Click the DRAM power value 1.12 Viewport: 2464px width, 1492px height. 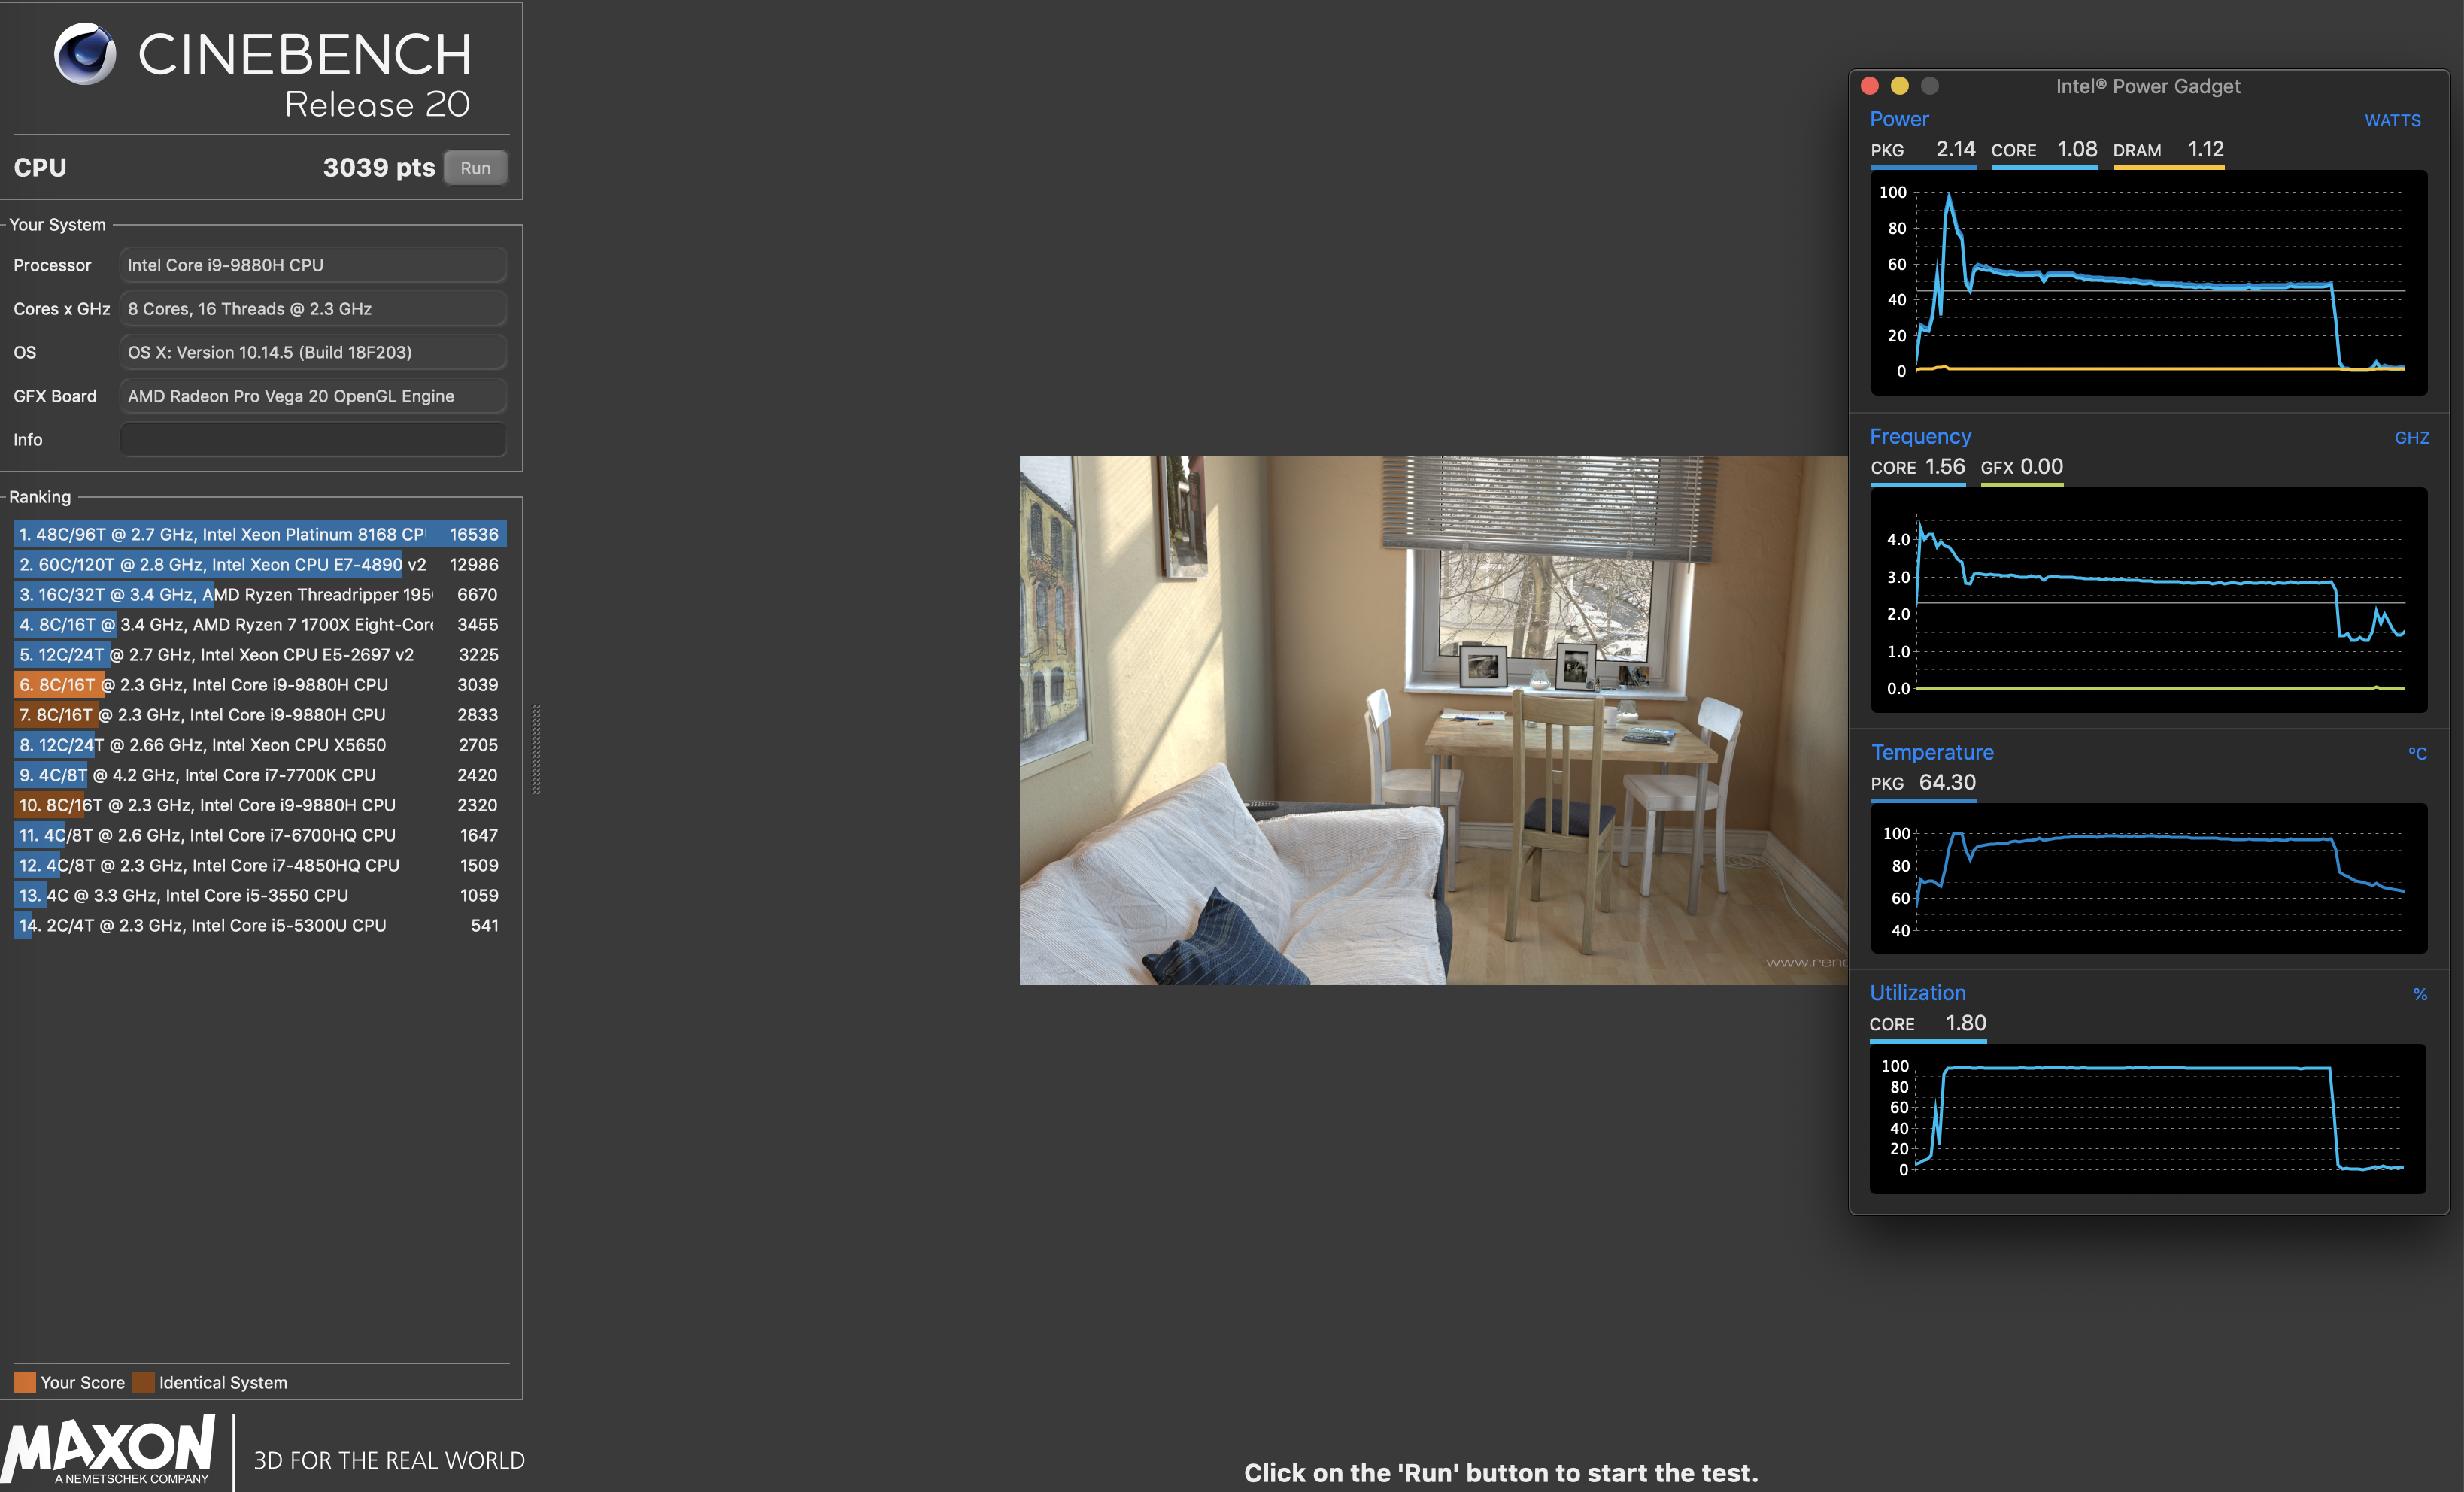coord(2206,149)
